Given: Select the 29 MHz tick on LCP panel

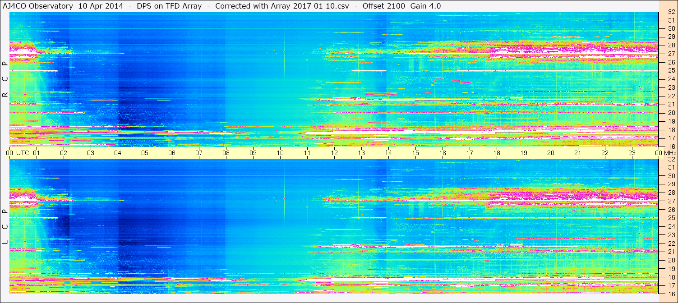Looking at the screenshot, I should pos(671,184).
